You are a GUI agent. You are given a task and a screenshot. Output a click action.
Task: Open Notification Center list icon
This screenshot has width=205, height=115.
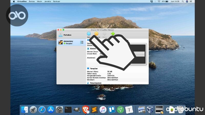[191, 2]
